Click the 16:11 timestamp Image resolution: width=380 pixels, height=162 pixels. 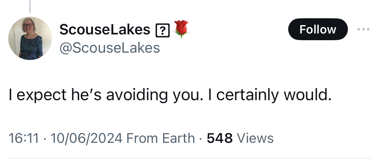[24, 138]
